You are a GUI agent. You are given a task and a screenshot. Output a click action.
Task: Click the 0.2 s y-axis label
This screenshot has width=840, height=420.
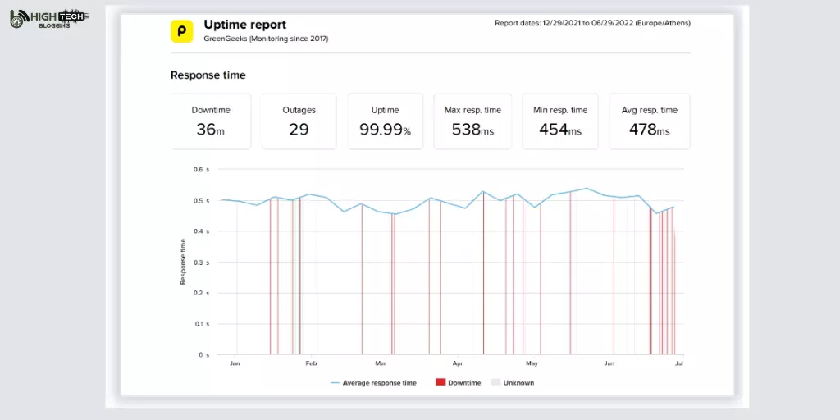(202, 293)
